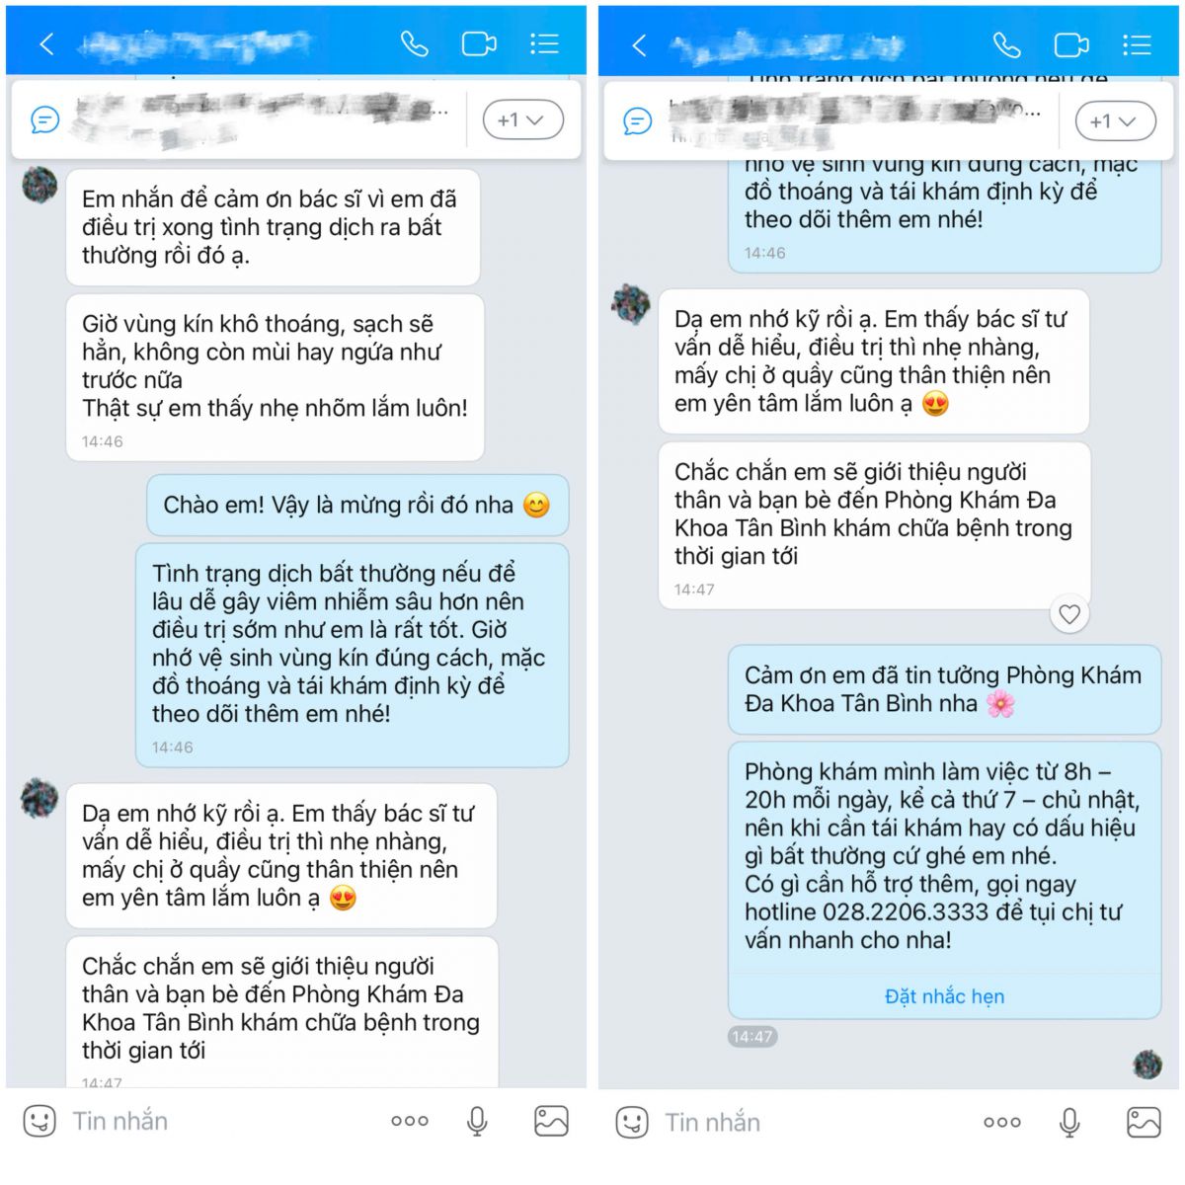Tap the "Đặt nhắc hẹn" link
This screenshot has width=1185, height=1185.
(944, 996)
